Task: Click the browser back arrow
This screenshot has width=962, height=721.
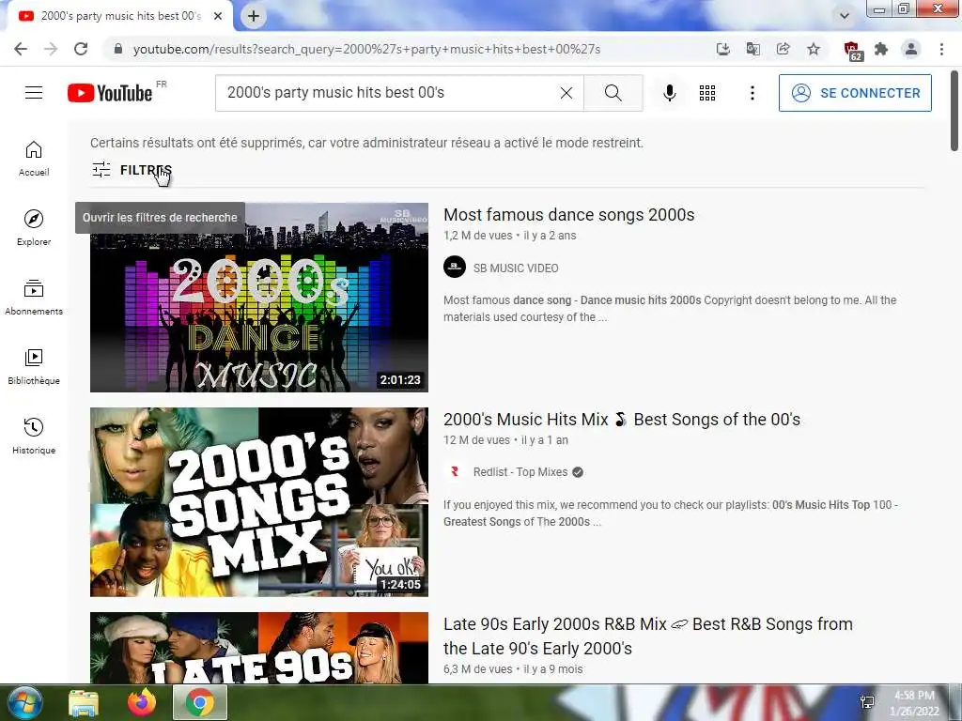Action: 21,49
